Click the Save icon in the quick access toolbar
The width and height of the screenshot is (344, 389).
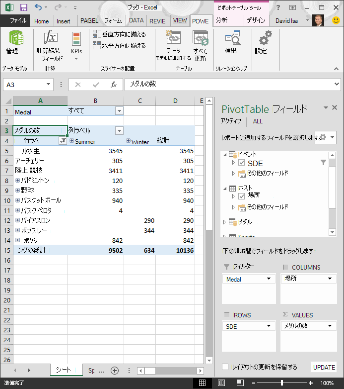tap(24, 7)
